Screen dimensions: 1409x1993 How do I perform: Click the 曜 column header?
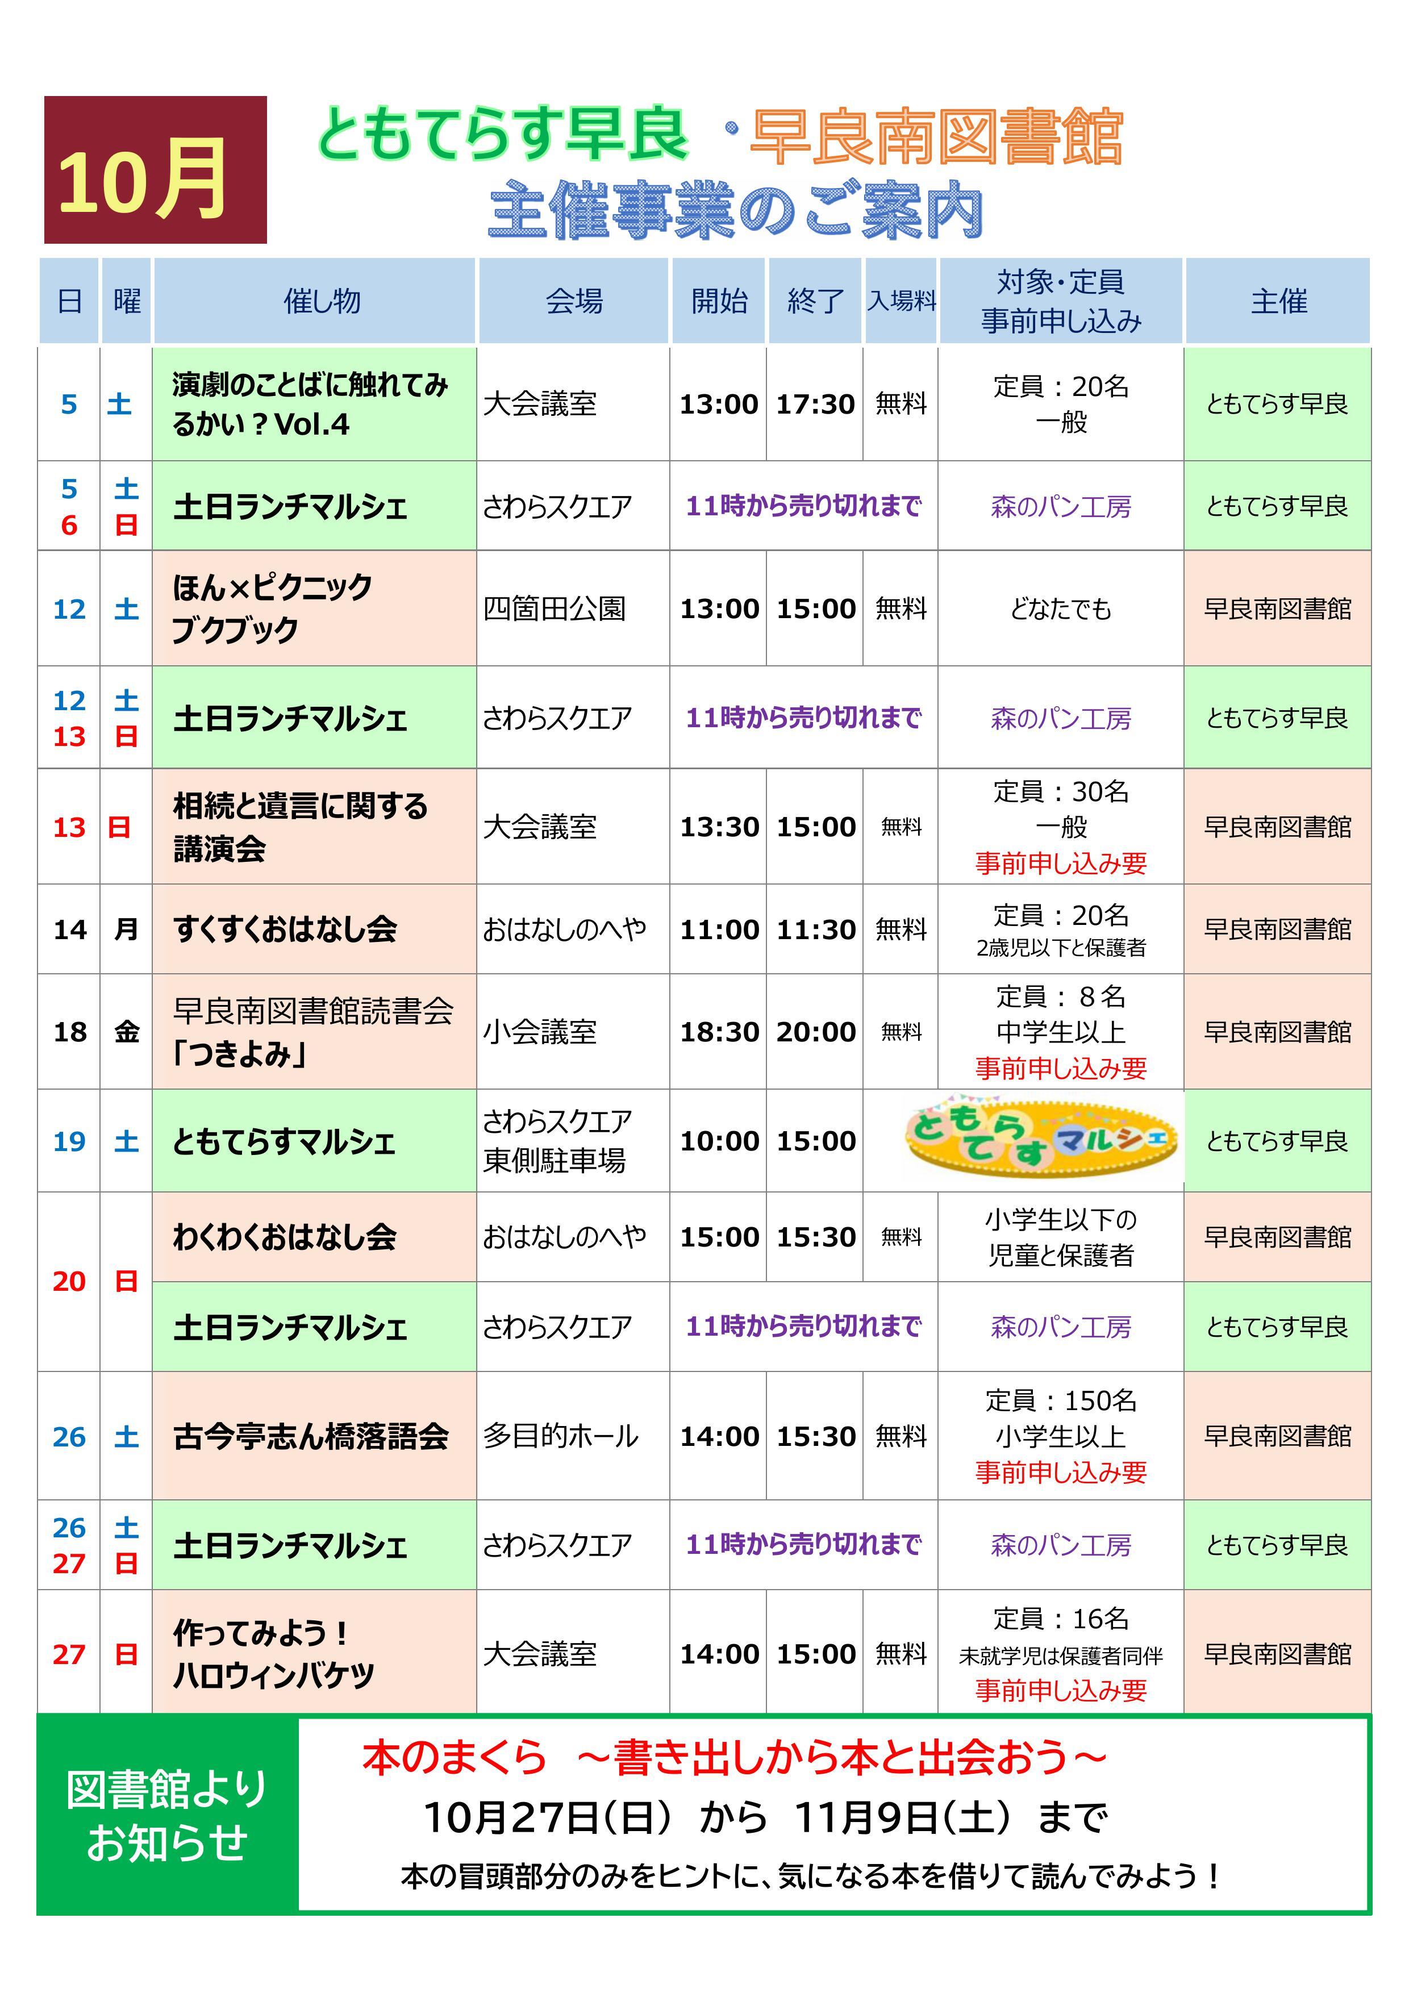(127, 301)
